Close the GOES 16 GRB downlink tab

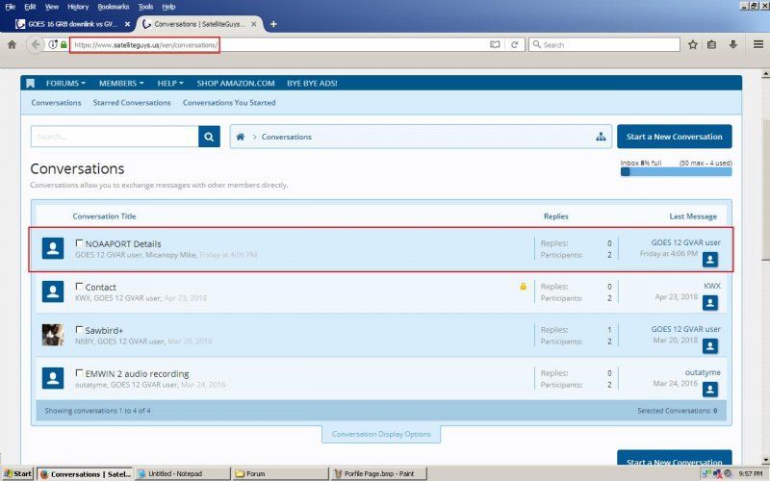(127, 24)
